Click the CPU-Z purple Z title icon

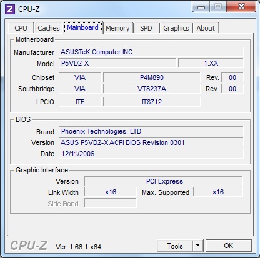10,9
